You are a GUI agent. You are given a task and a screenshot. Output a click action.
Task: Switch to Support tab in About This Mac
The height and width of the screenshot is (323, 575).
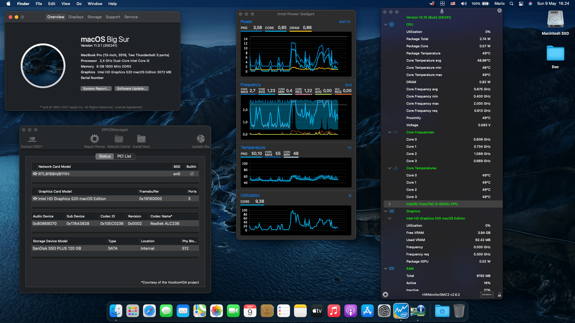click(x=113, y=17)
